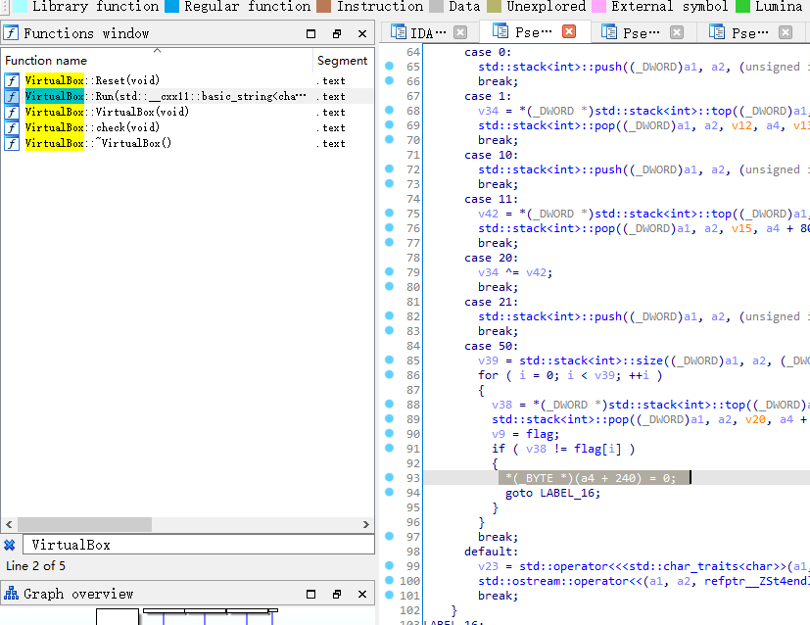Click left arrow of functions horizontal scrollbar
810x625 pixels.
(9, 524)
